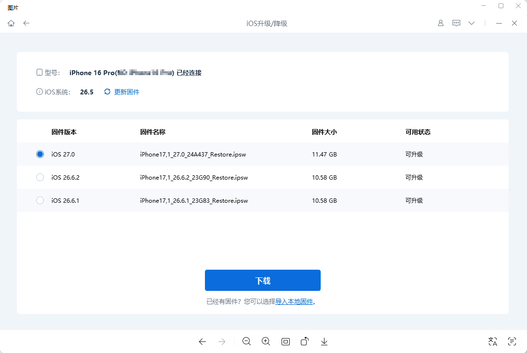Open the user account icon
Viewport: 527px width, 353px height.
tap(441, 23)
